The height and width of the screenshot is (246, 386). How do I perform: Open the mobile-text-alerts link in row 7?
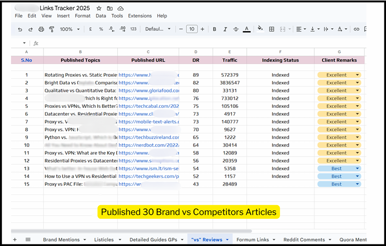coord(149,122)
